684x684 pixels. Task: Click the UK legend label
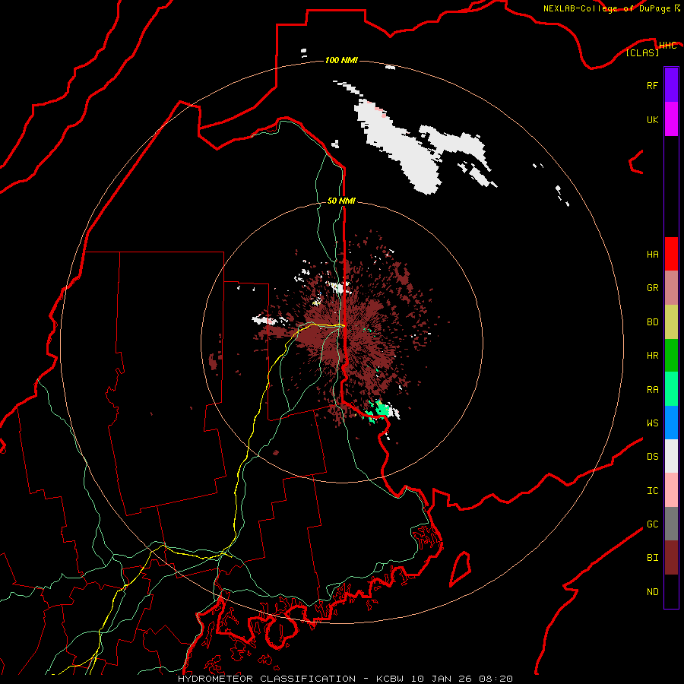click(x=652, y=119)
